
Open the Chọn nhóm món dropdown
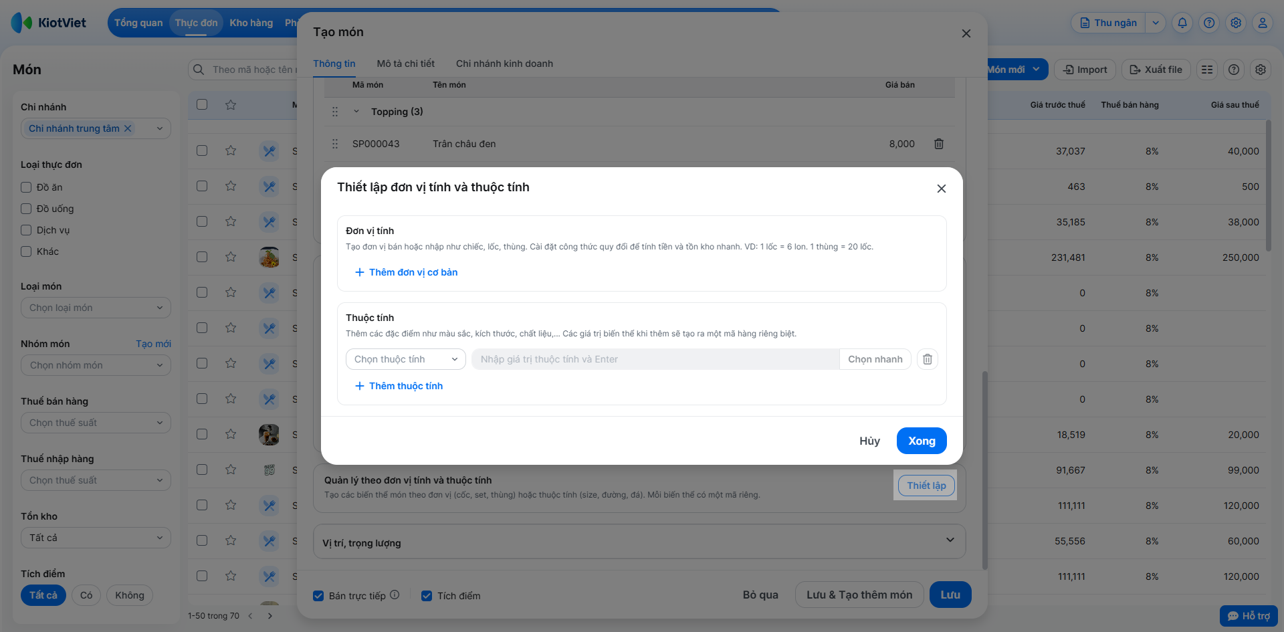coord(96,365)
